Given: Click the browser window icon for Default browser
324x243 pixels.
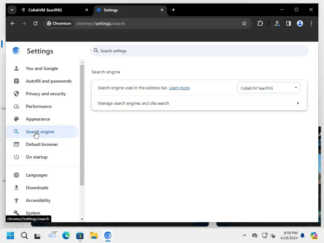Looking at the screenshot, I should tap(16, 144).
